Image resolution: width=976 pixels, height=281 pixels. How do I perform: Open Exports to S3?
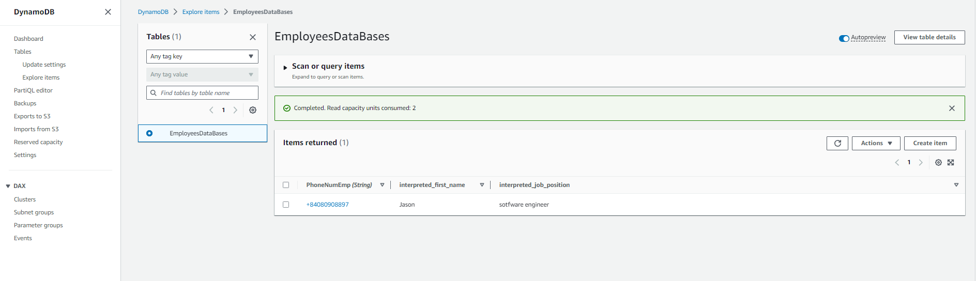pyautogui.click(x=32, y=116)
